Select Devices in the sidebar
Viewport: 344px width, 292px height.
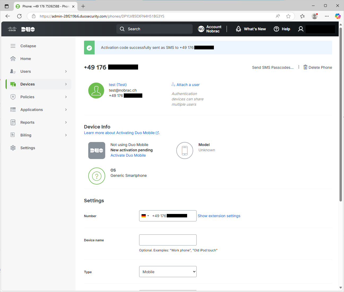pos(28,84)
